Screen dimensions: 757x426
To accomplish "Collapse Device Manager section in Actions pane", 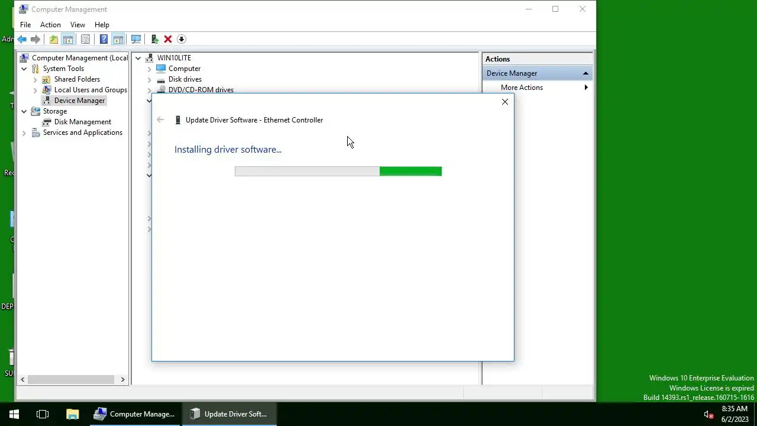I will coord(585,73).
